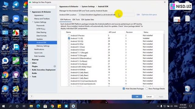195x109 pixels.
Task: Check Android 6.0 (Marshmallow) checkbox
Action: click(69, 58)
